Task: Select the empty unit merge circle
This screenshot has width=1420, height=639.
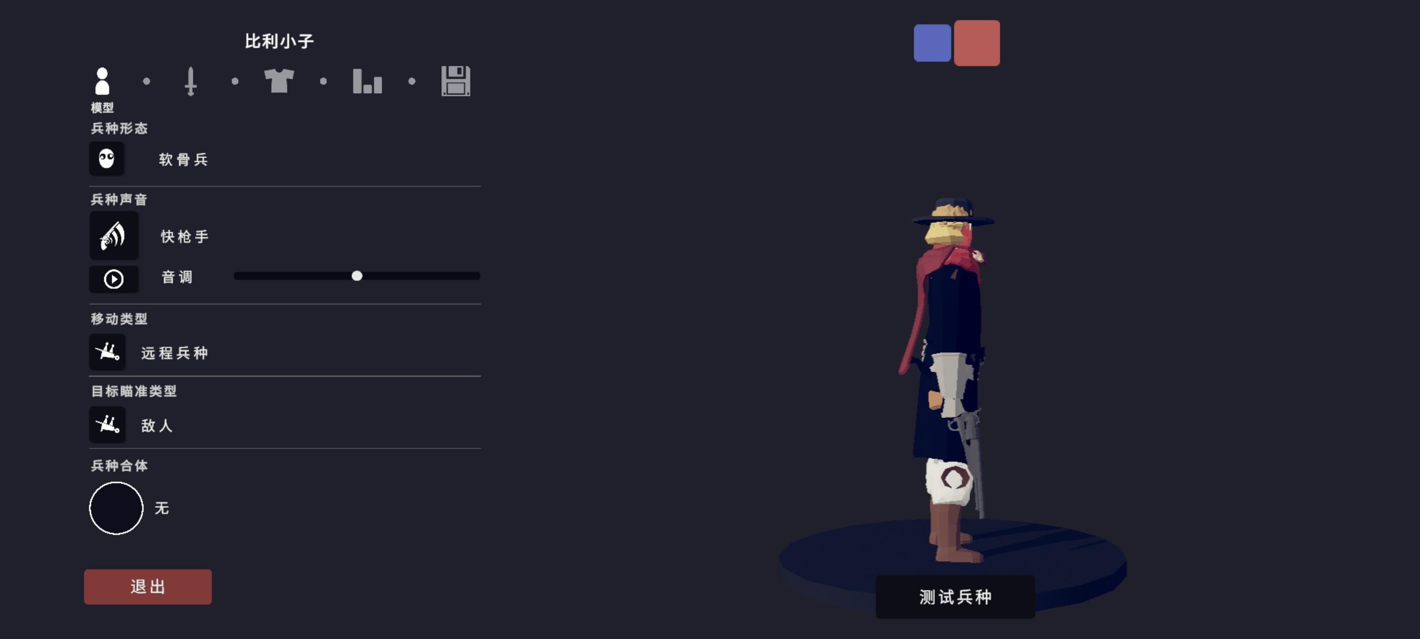Action: pyautogui.click(x=116, y=509)
